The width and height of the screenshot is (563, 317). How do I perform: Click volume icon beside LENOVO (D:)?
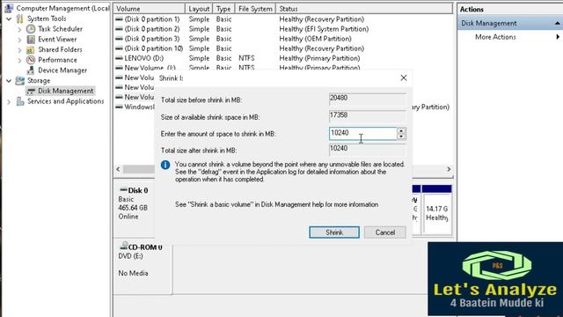119,58
